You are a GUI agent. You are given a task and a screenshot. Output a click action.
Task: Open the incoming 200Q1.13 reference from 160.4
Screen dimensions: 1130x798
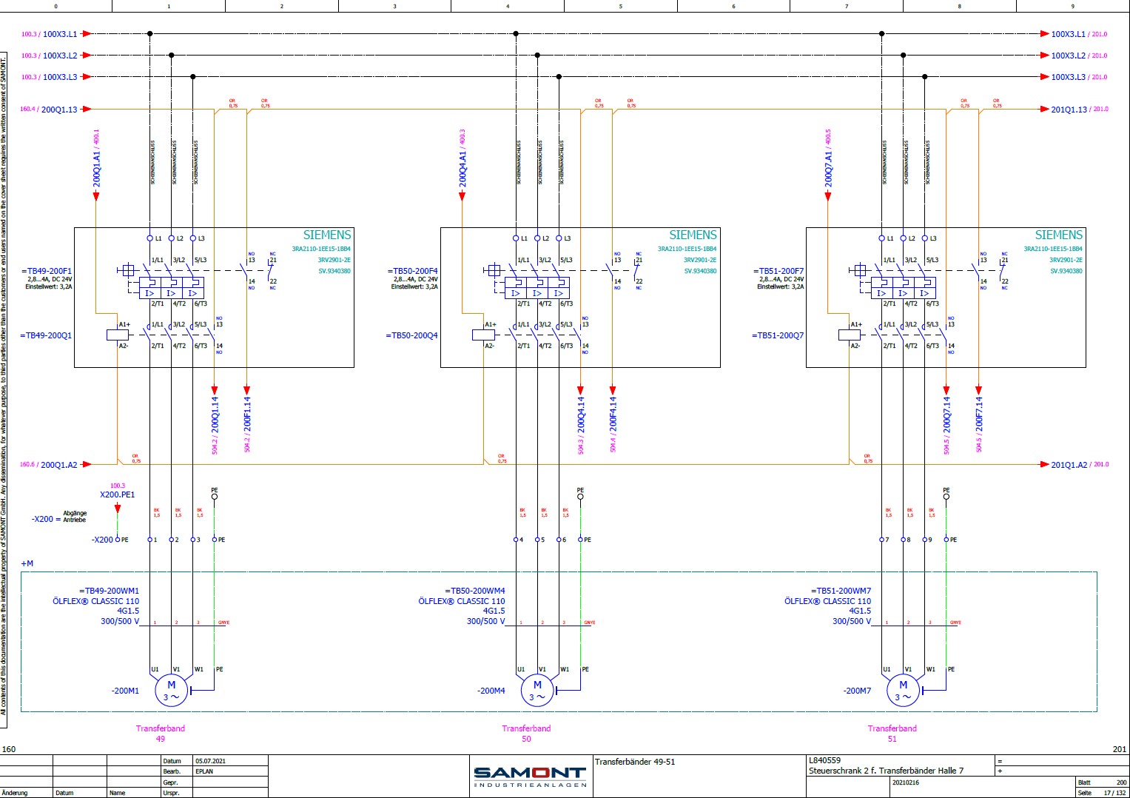point(49,110)
